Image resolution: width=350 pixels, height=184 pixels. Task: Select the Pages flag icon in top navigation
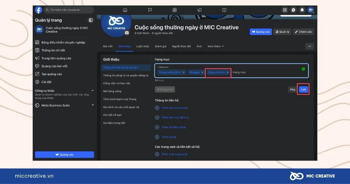pos(150,10)
